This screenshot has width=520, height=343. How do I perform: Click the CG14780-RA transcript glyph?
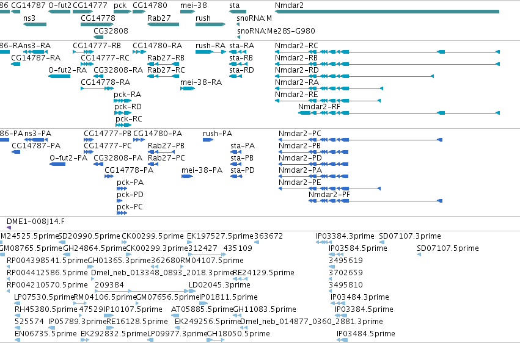[139, 52]
